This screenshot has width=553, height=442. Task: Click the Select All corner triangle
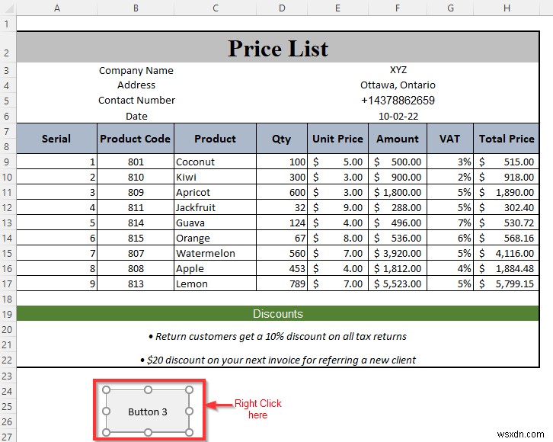tap(8, 8)
